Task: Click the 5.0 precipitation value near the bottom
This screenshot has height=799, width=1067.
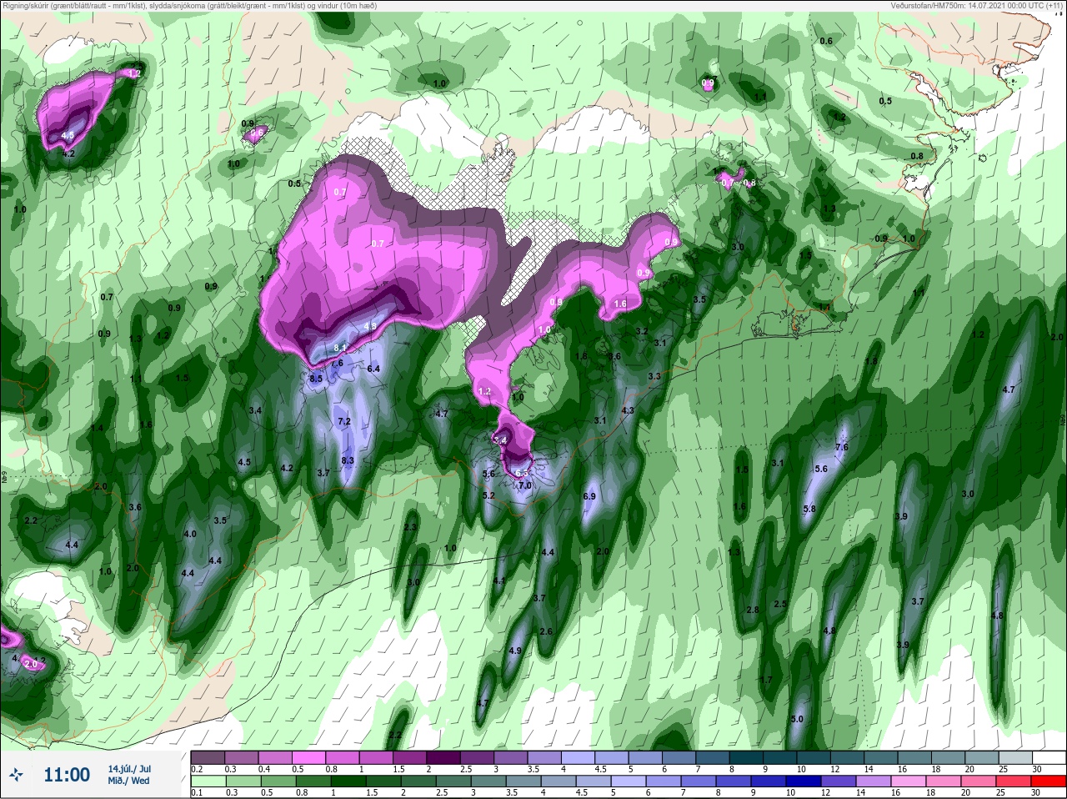Action: click(797, 719)
